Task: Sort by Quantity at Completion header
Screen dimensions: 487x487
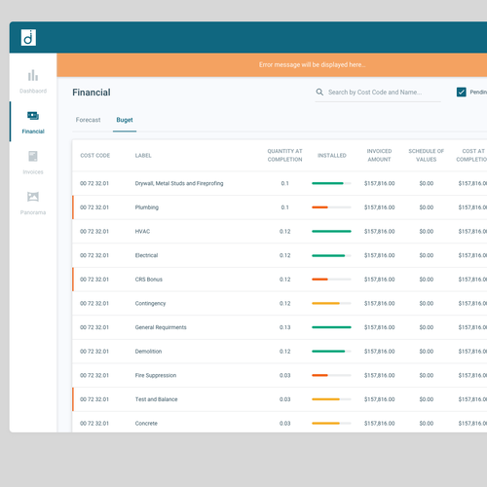Action: click(284, 155)
